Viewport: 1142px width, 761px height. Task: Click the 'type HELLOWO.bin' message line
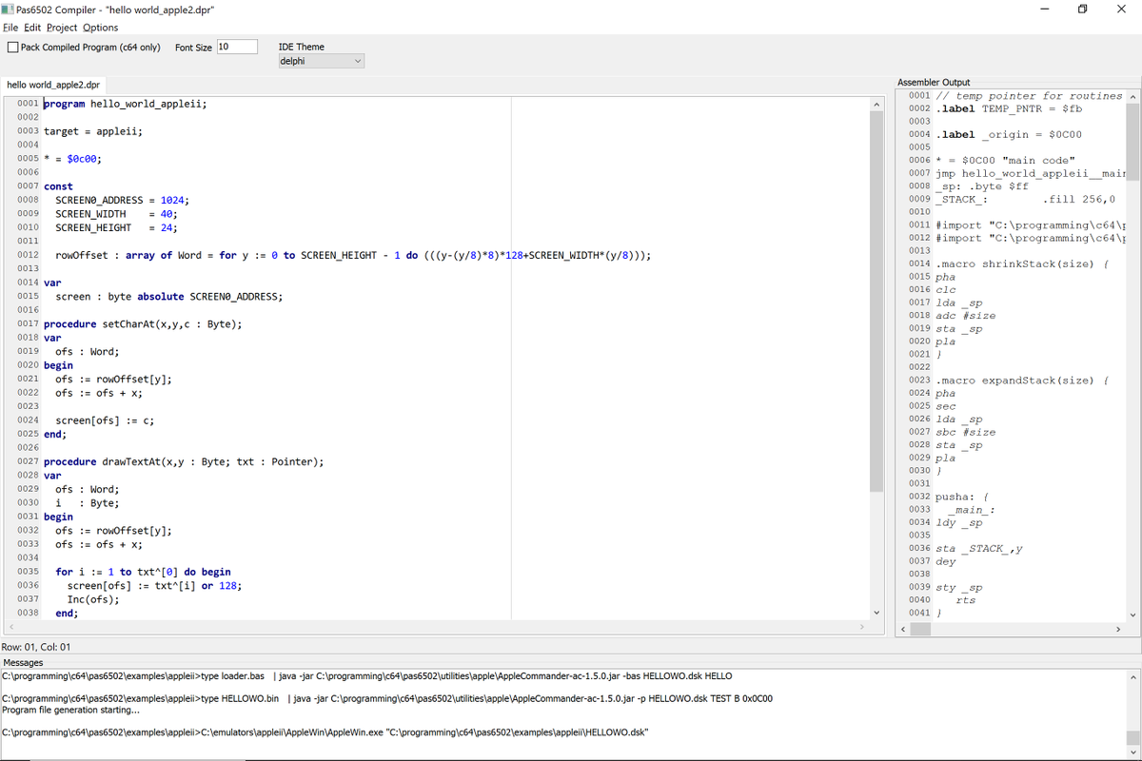coord(387,698)
